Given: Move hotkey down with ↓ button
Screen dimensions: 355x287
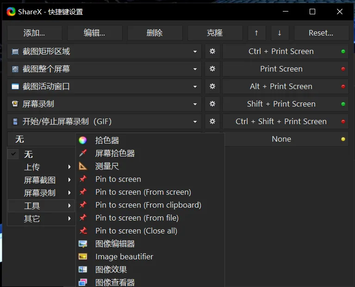Looking at the screenshot, I should pos(280,33).
